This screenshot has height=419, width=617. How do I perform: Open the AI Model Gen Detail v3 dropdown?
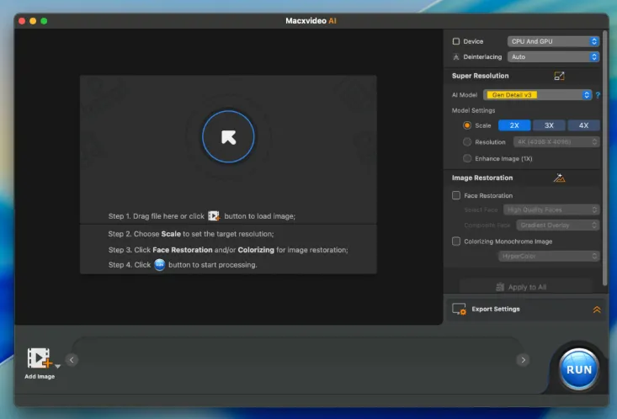coord(538,95)
